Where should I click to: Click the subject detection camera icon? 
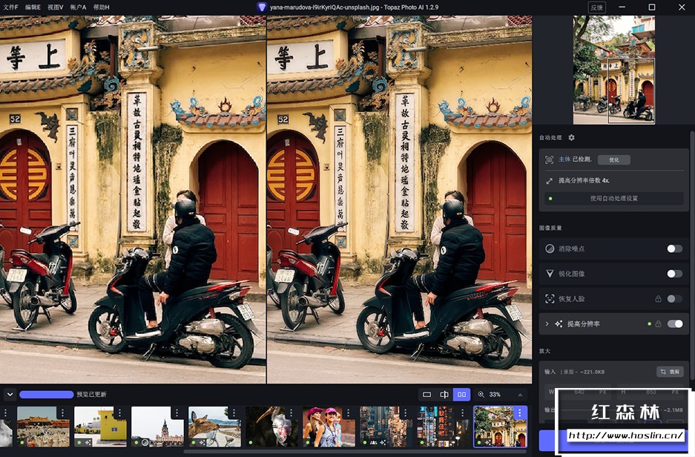point(549,160)
